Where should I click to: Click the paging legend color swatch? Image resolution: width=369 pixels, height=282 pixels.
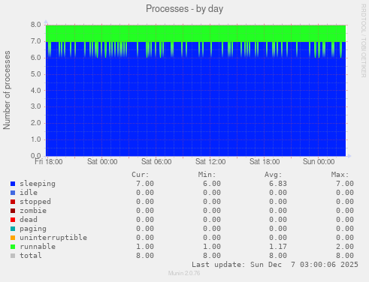tap(13, 229)
